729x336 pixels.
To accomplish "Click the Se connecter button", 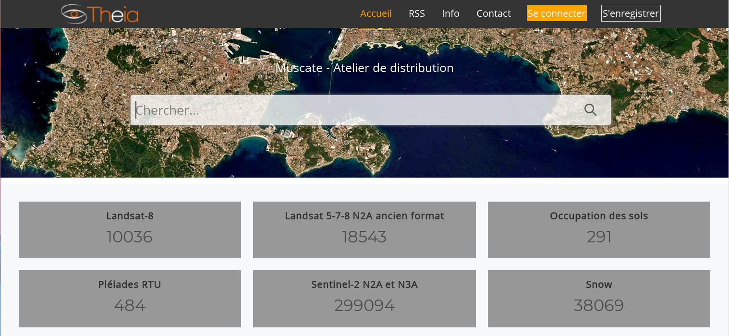I will click(557, 13).
